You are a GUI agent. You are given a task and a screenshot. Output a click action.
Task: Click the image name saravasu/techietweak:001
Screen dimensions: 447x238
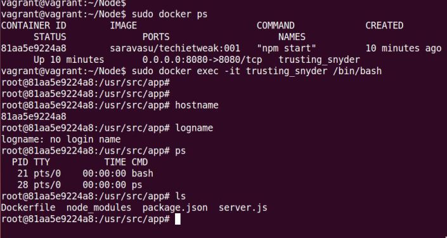(x=175, y=48)
